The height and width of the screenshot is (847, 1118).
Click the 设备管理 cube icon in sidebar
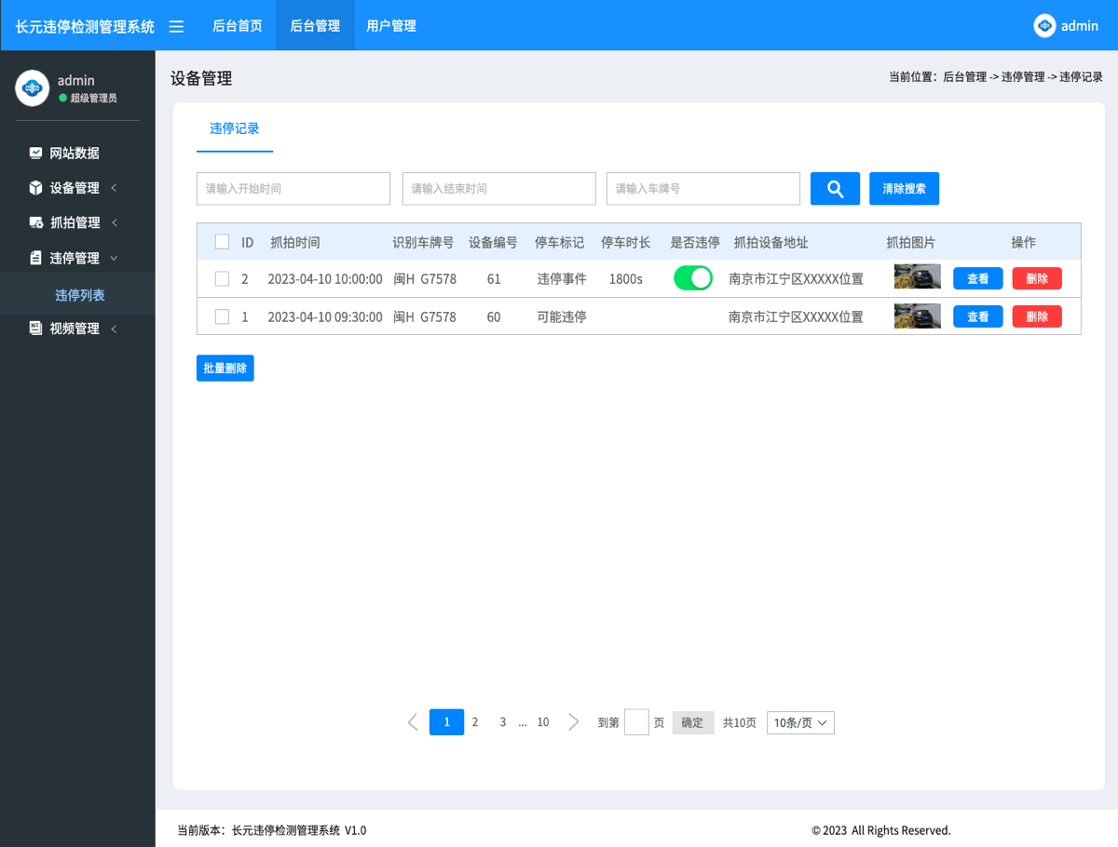(x=35, y=188)
